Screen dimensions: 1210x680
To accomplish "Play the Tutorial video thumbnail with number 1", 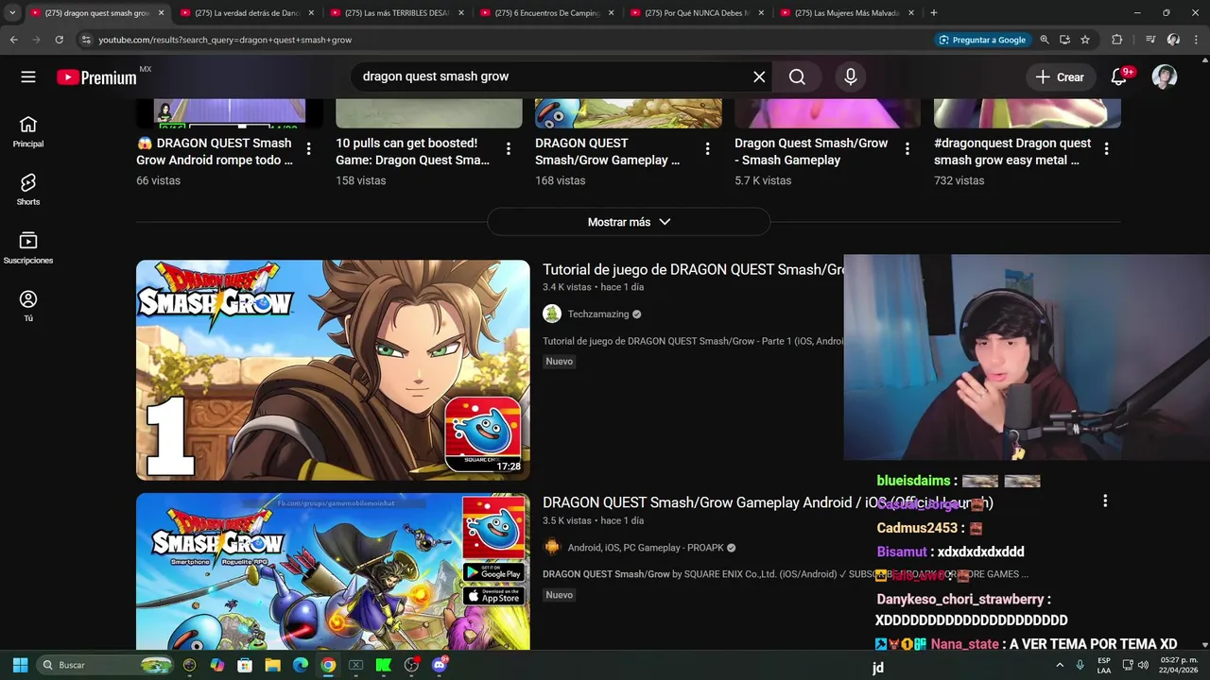I will [333, 370].
